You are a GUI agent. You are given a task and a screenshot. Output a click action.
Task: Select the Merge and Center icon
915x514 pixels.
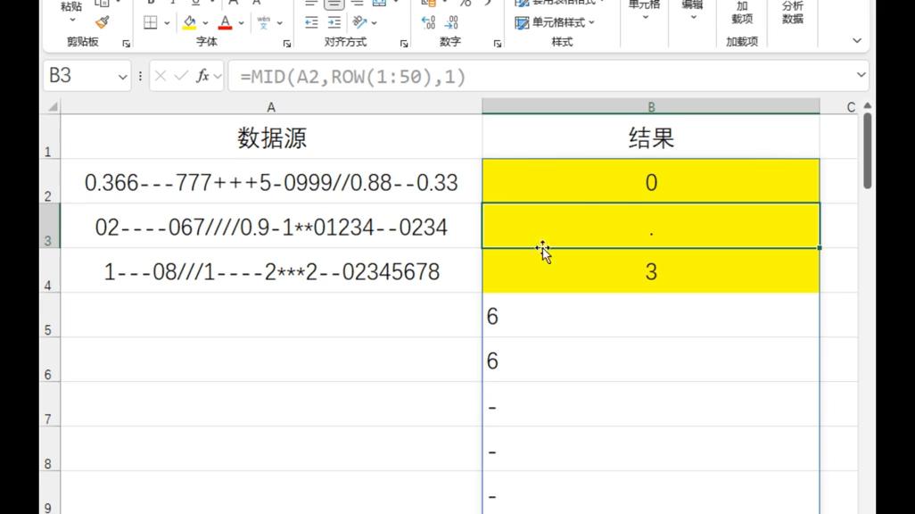click(378, 7)
